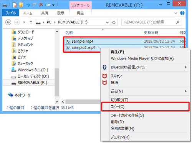Refresh the folder with the refresh button

114,22
